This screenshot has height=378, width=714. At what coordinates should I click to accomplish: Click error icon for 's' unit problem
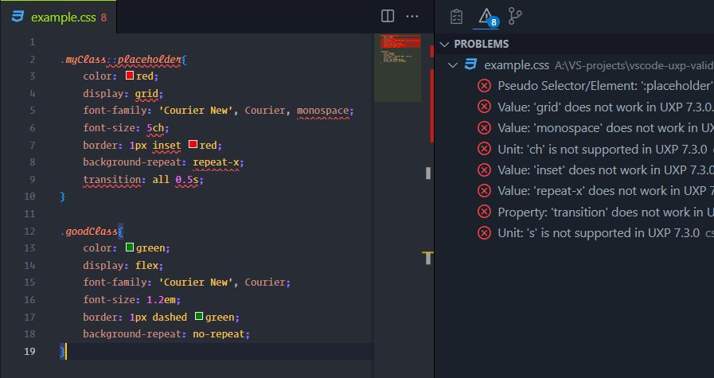(x=484, y=233)
